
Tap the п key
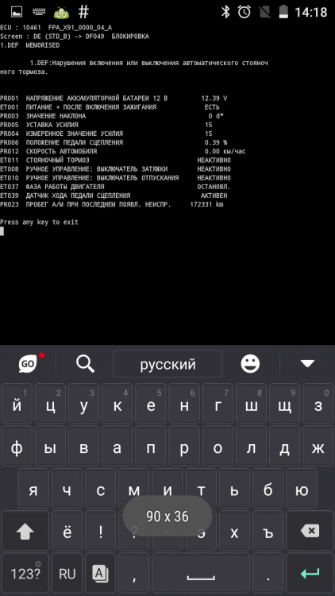[x=151, y=447]
